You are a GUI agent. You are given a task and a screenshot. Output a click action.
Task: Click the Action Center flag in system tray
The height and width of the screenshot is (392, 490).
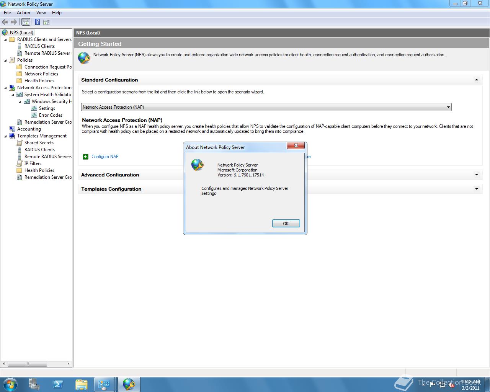point(433,385)
